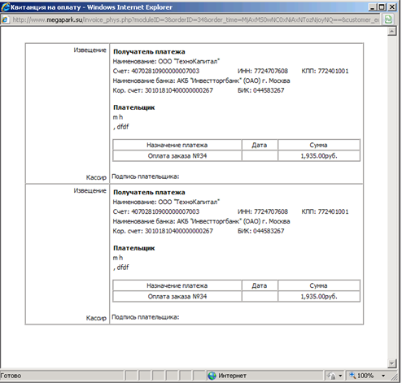Click 'Назначение платежа' header in first receipt table
The width and height of the screenshot is (402, 383).
[177, 145]
